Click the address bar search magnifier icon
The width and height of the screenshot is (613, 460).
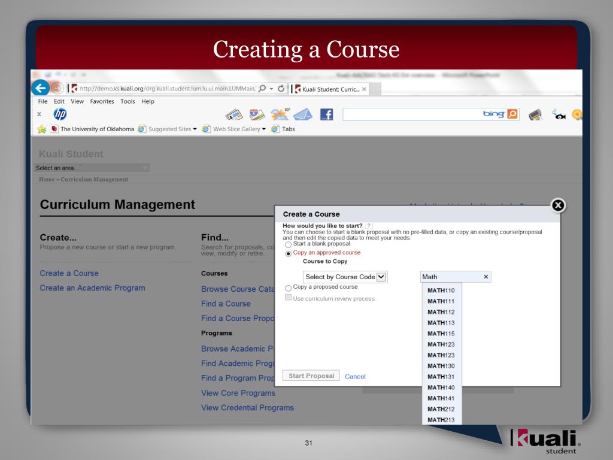point(262,89)
